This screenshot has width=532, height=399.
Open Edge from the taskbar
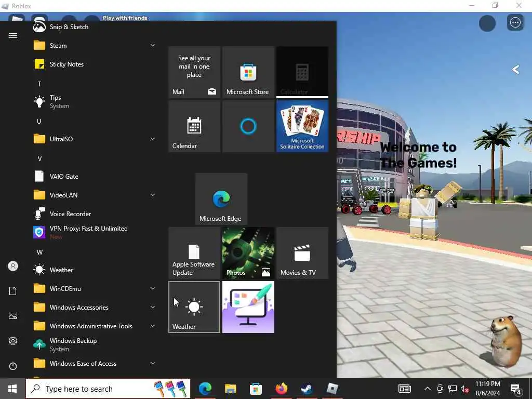click(x=205, y=389)
